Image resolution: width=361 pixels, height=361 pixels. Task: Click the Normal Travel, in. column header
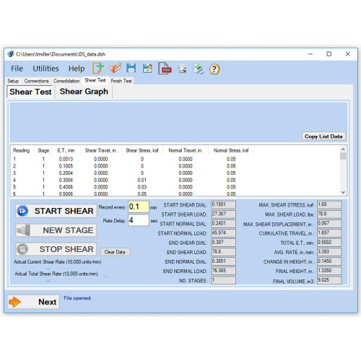tap(186, 150)
